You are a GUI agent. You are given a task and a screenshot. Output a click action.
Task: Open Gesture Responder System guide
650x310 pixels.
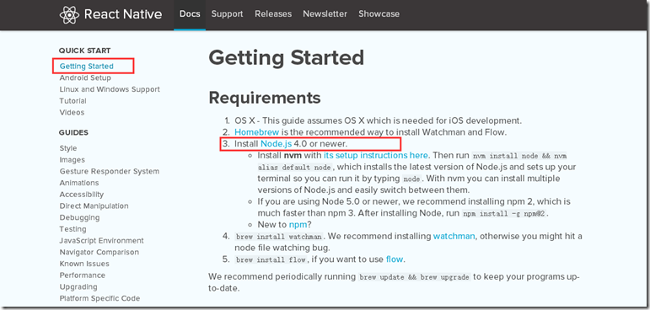point(109,172)
